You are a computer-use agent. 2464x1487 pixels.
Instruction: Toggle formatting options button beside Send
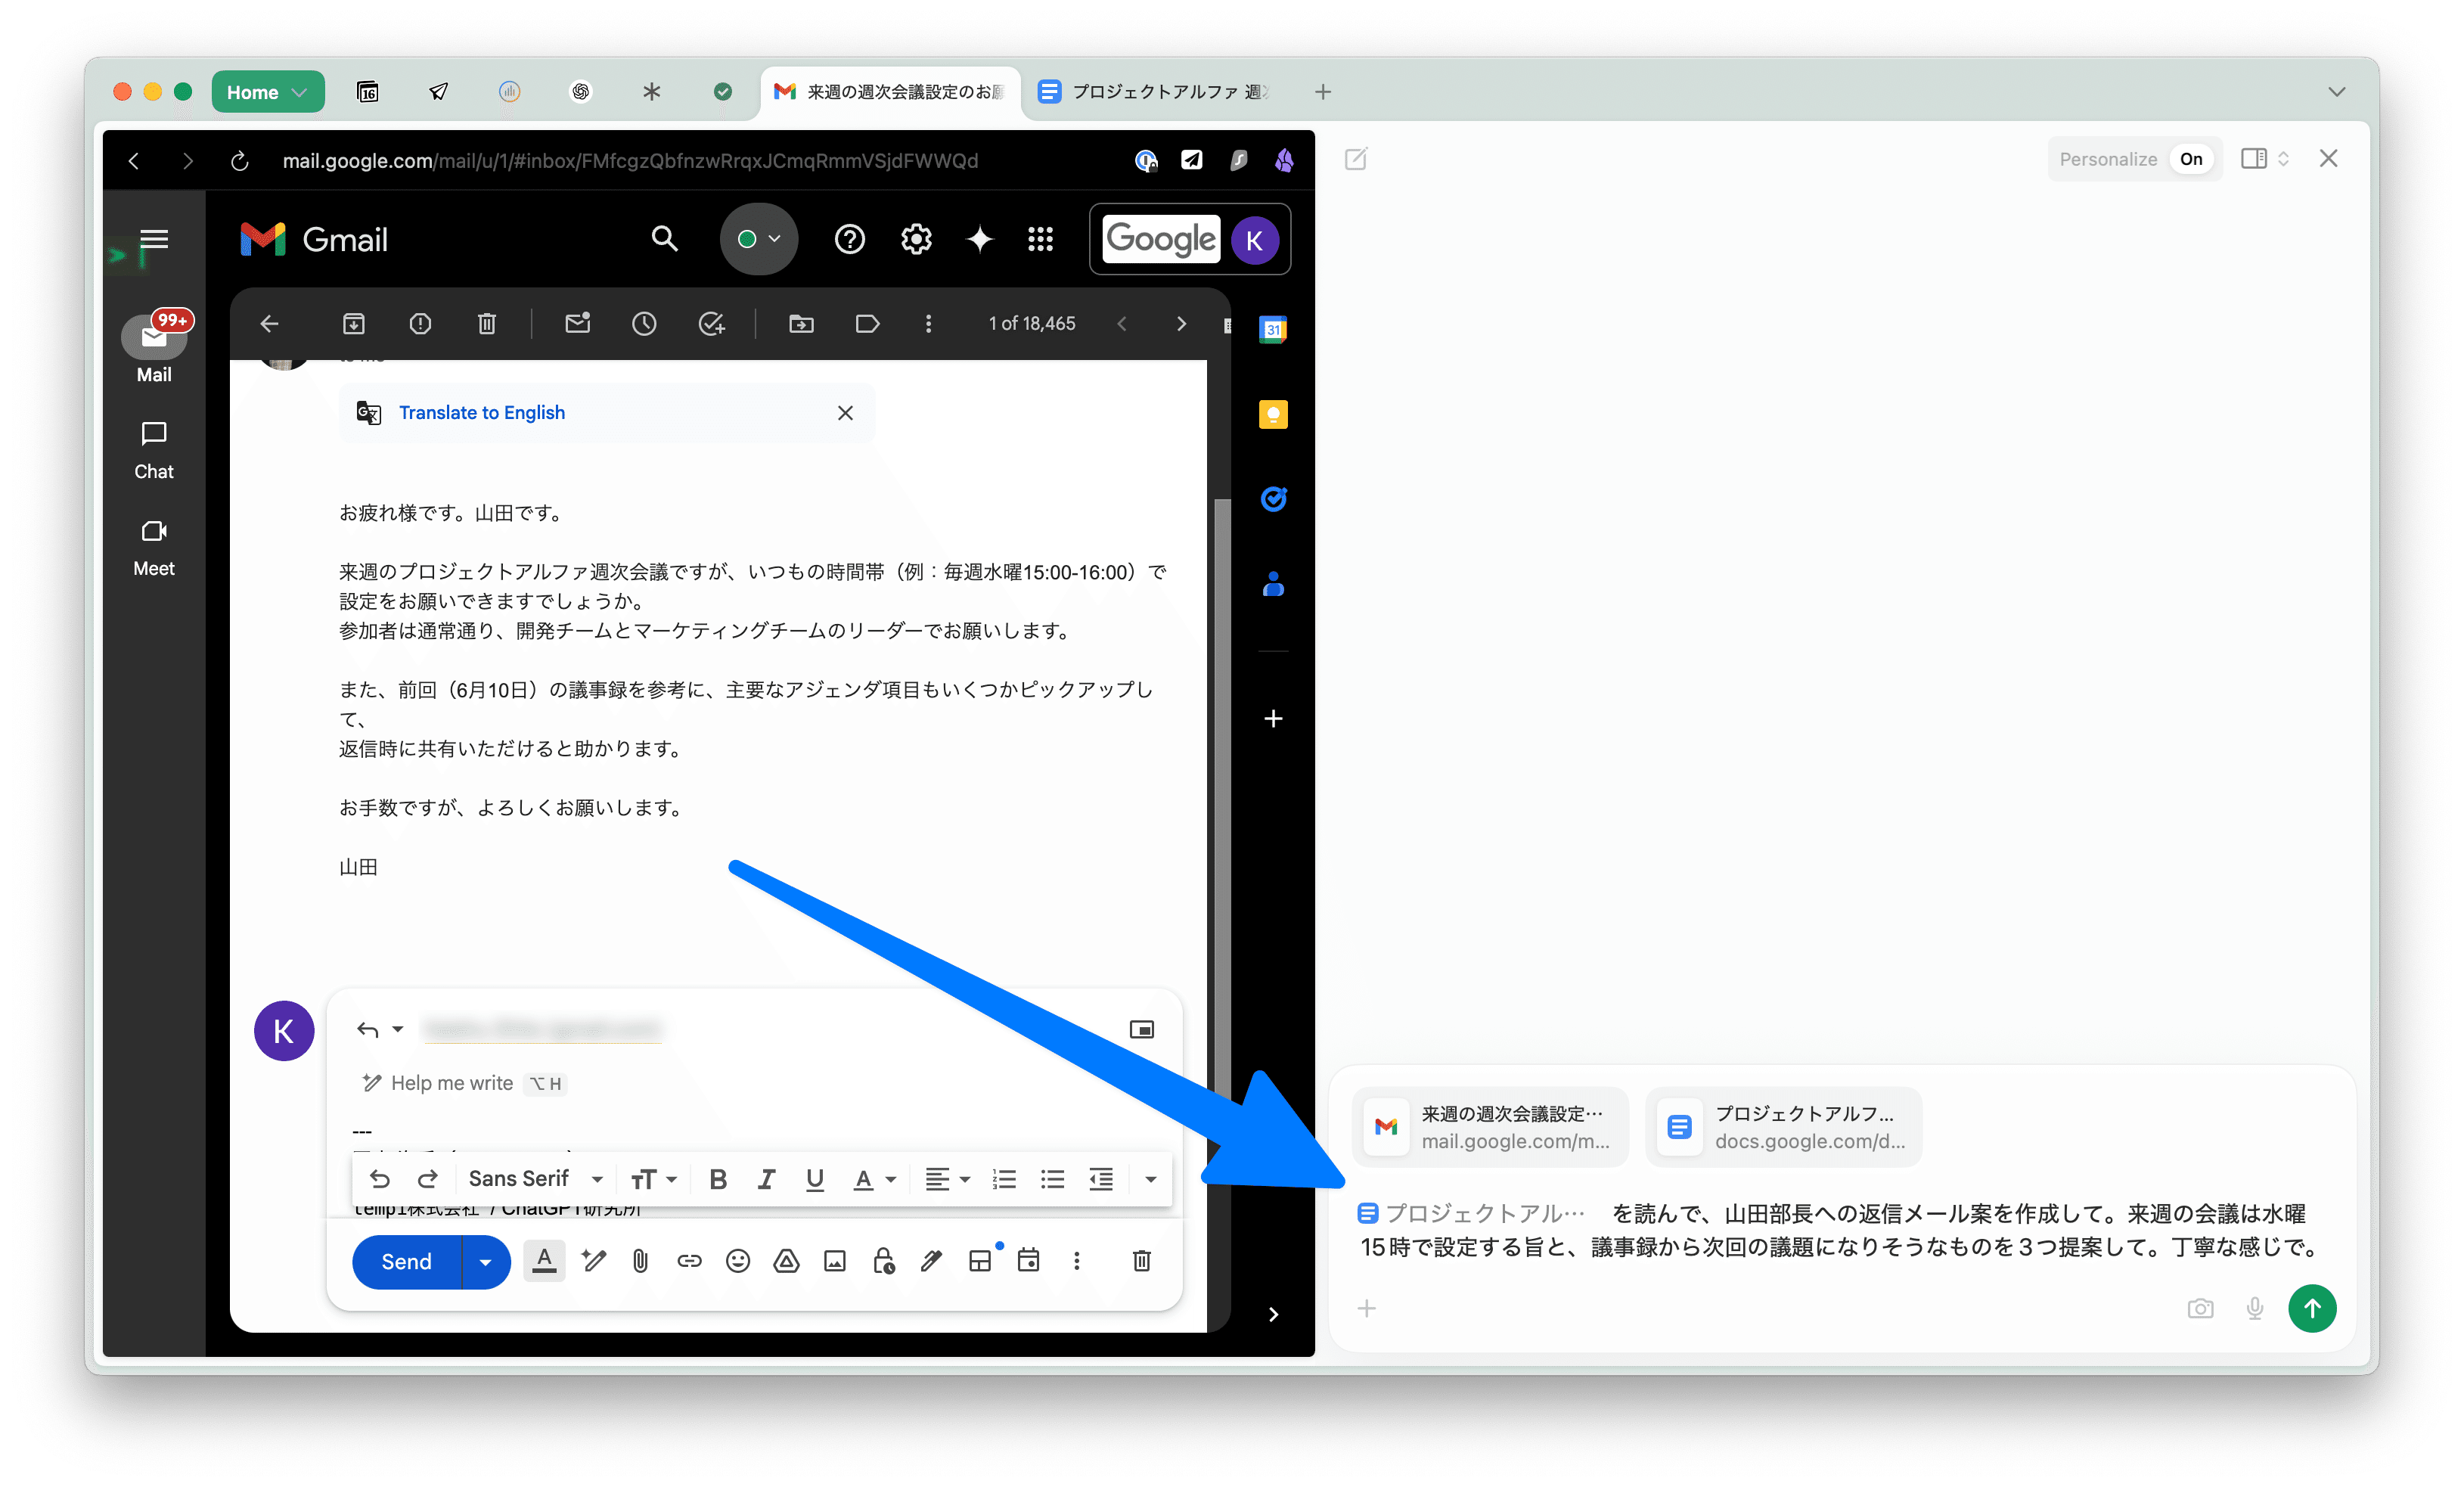click(x=544, y=1261)
